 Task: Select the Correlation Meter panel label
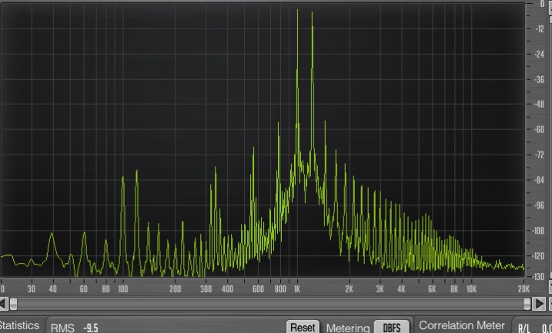point(461,325)
